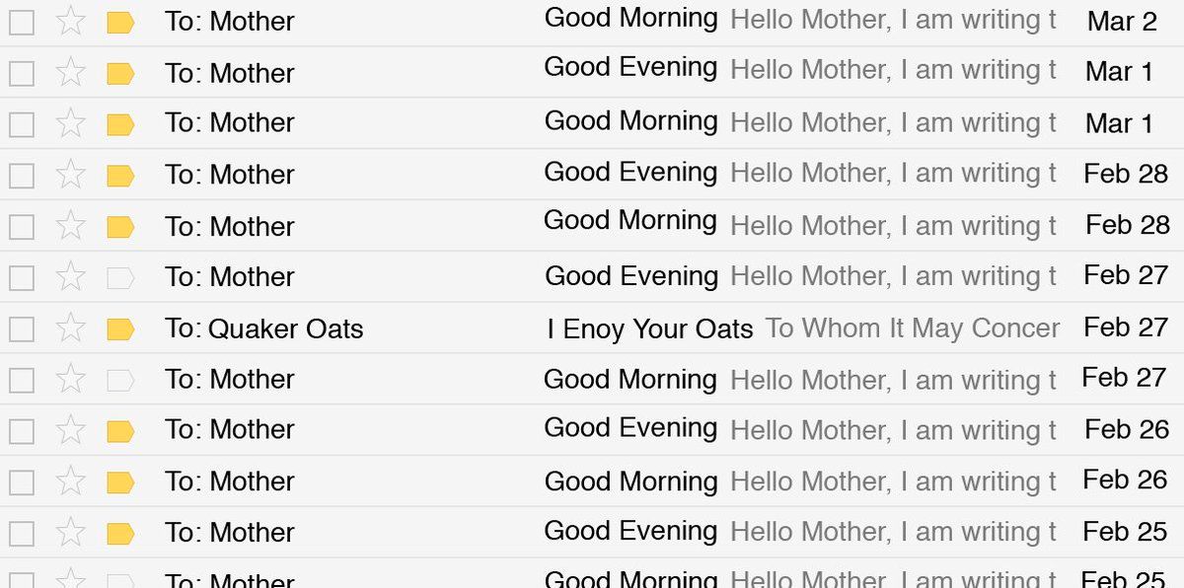
Task: Open the Mar 1 Good Evening message
Action: (630, 68)
